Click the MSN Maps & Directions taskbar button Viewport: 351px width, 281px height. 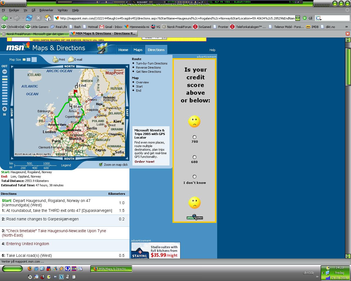[x=111, y=269]
